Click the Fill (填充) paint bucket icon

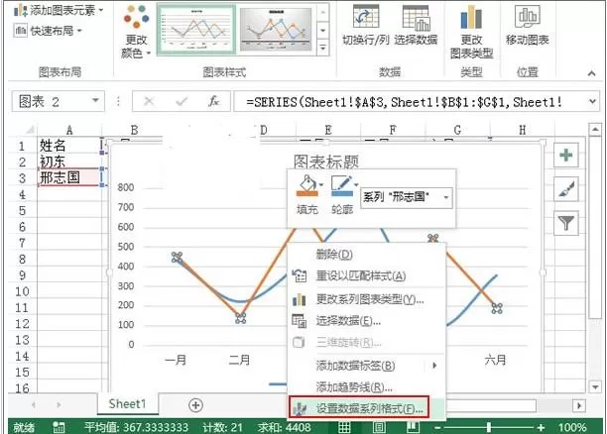307,185
